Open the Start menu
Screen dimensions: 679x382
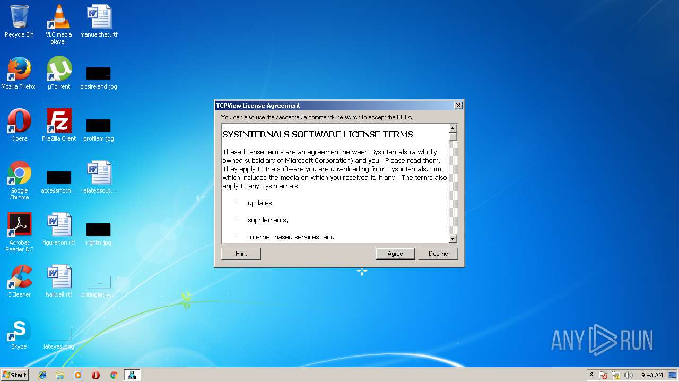(14, 375)
